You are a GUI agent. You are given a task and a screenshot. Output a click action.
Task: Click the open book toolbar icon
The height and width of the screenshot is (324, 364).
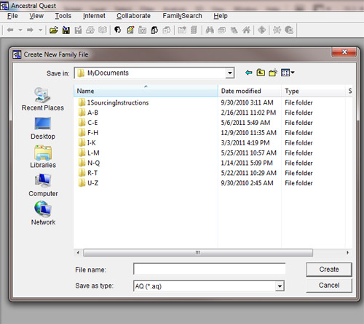coord(103,30)
